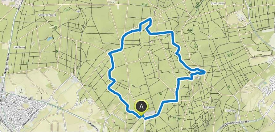Click the Stimberg hill label

pos(209,107)
